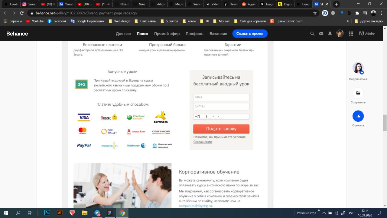
Task: Open the 5 сайтов bookmarks folder
Action: pos(169,21)
